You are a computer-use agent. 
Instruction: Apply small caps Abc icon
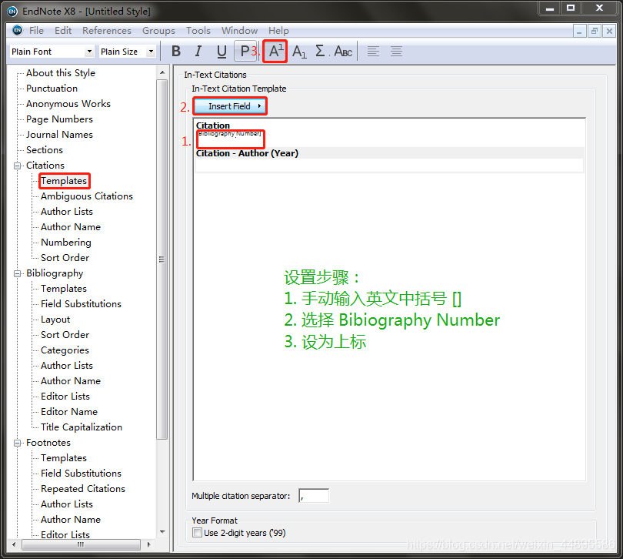coord(343,52)
